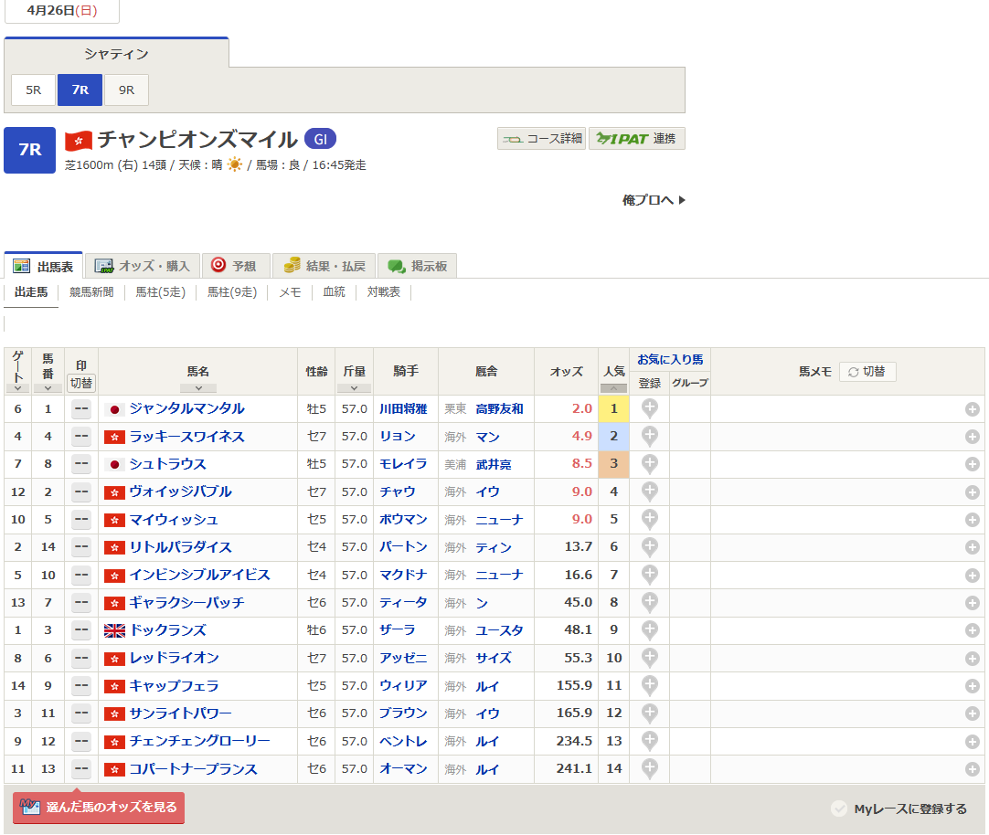Open horse memo plus for コパートナープランス row
Screen dimensions: 989x835
[x=972, y=769]
